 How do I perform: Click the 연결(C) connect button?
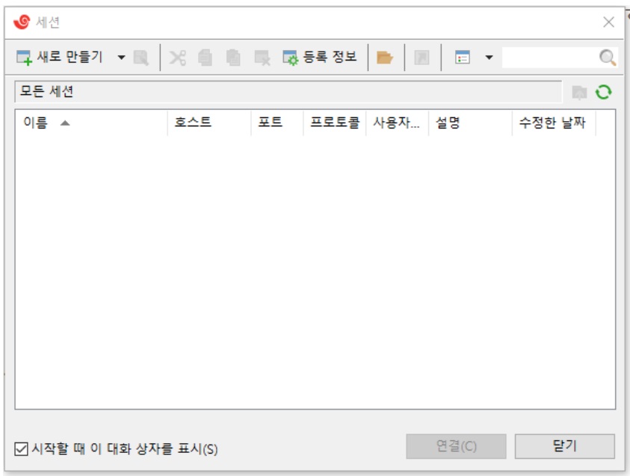(456, 446)
